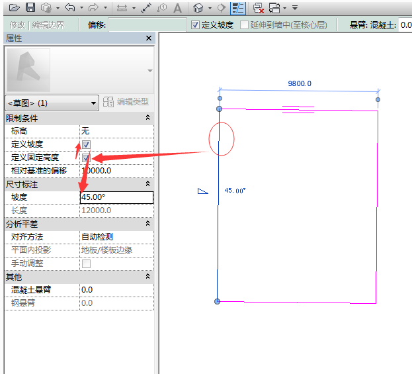Select the Text tool (A) icon
The height and width of the screenshot is (374, 412).
click(178, 8)
